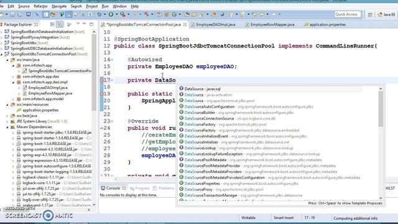This screenshot has height=224, width=398.
Task: Click the terminal monitor toolbar icon
Action: [29, 14]
